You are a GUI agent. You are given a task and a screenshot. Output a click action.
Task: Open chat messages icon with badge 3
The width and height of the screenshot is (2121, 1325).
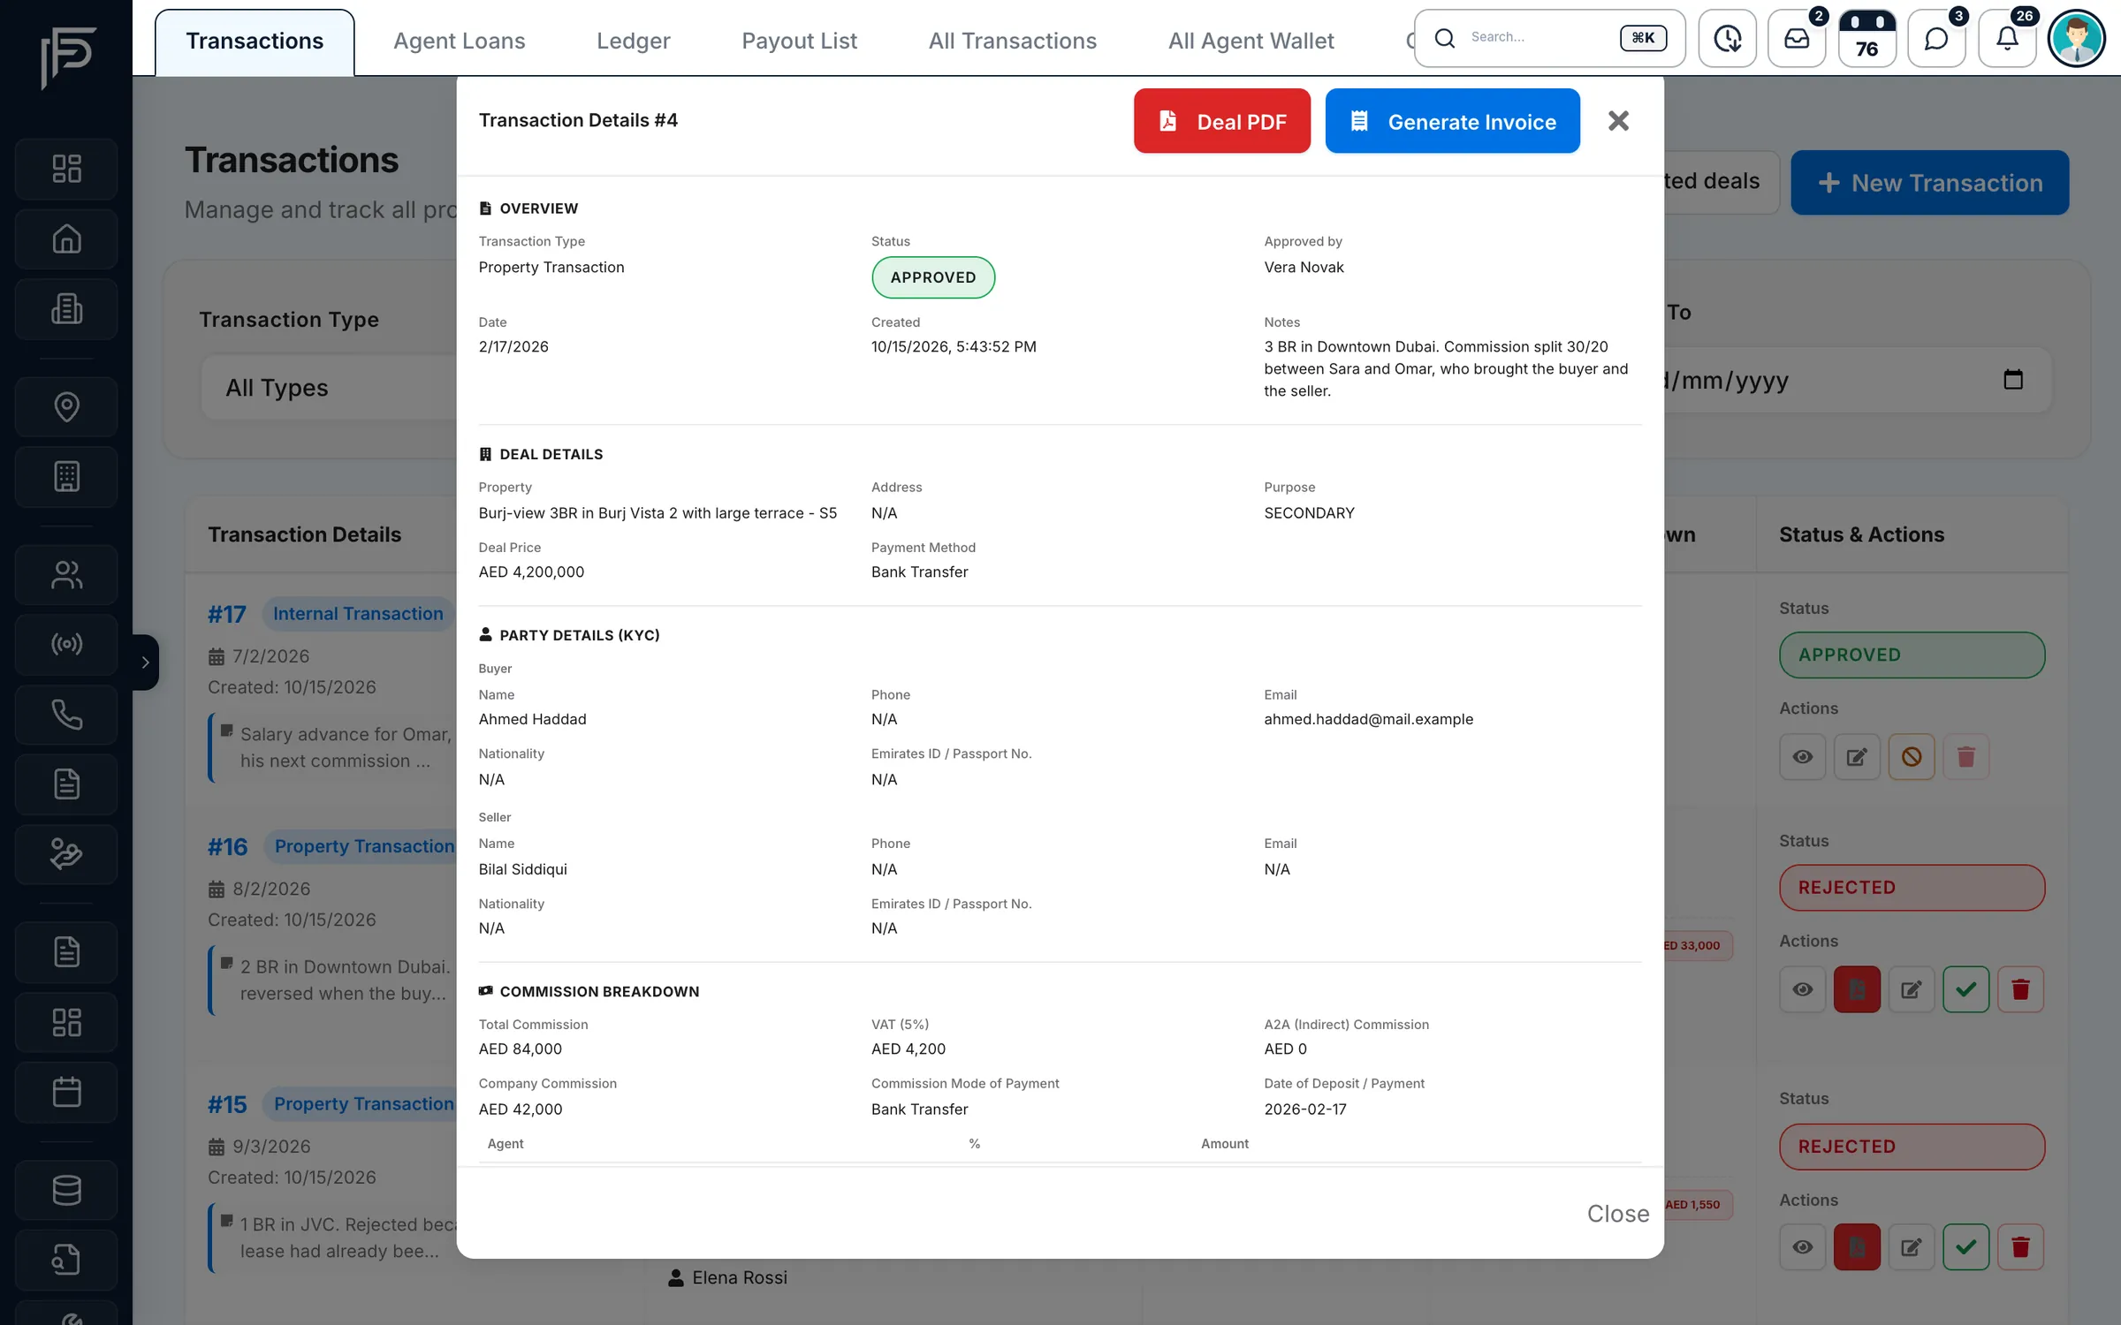tap(1936, 38)
